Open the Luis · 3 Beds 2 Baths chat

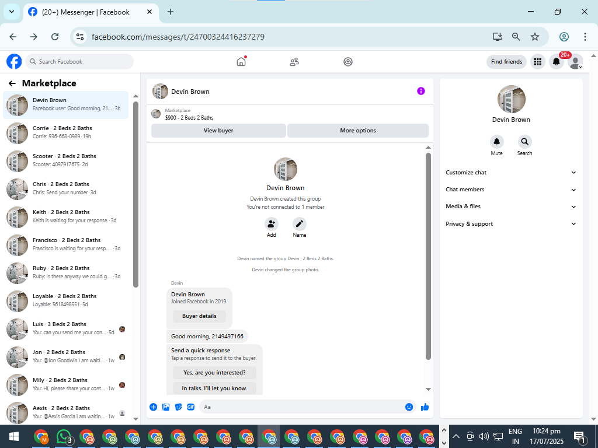click(65, 328)
